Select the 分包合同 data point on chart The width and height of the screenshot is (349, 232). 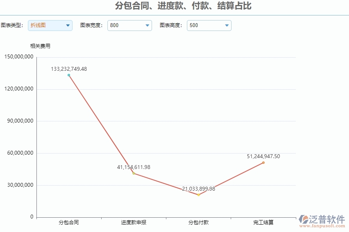coord(69,75)
